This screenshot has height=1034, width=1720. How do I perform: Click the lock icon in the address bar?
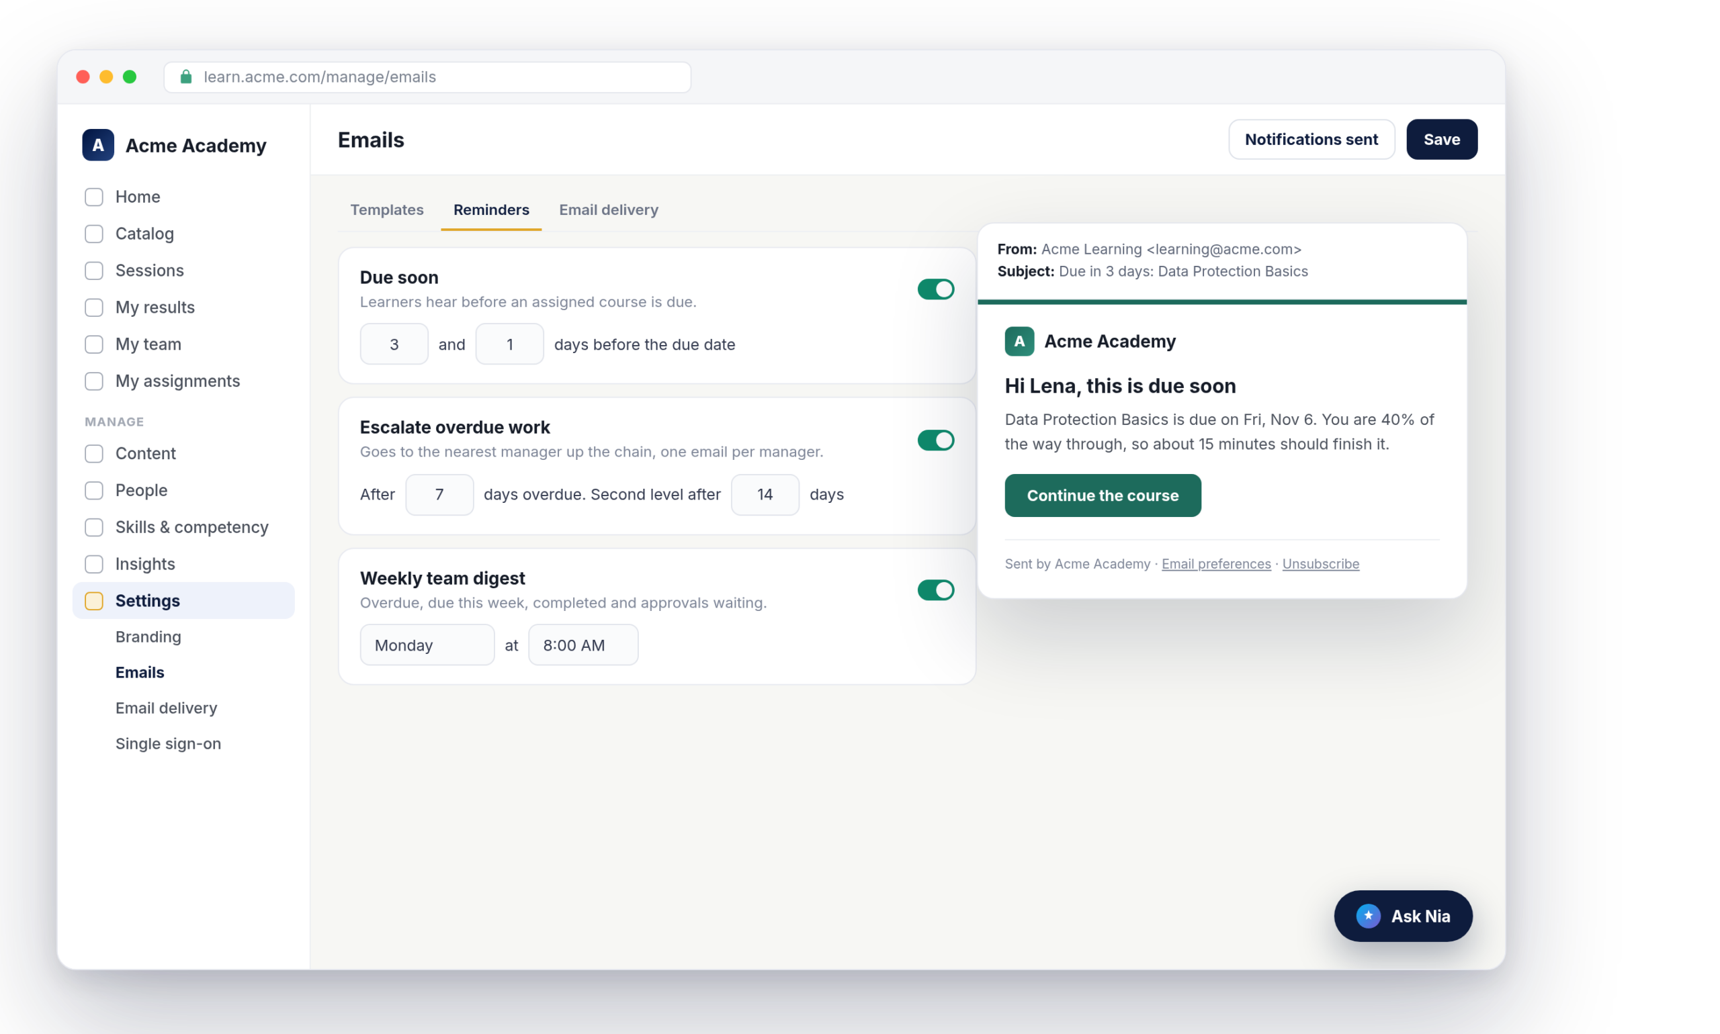click(186, 77)
